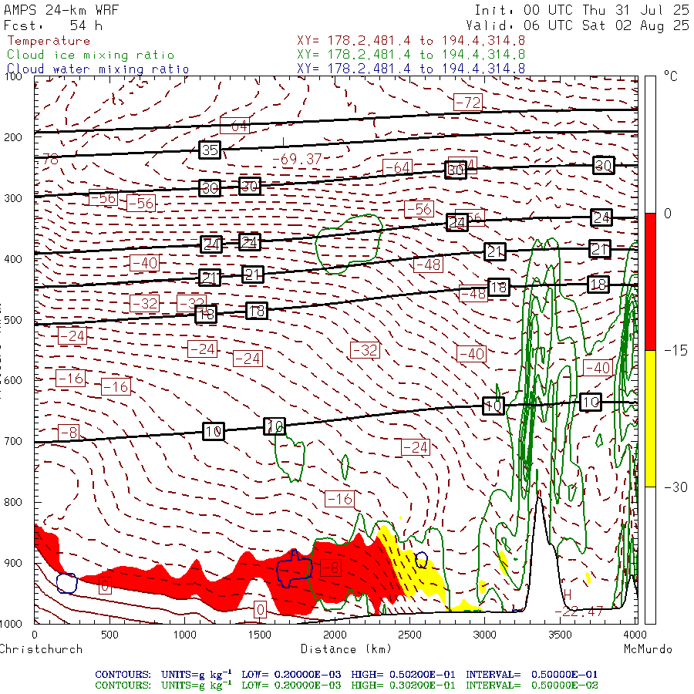Click the green 'INTERVAL= 0.50000E-02' legend value
Screen dimensions: 694x694
coord(531,686)
